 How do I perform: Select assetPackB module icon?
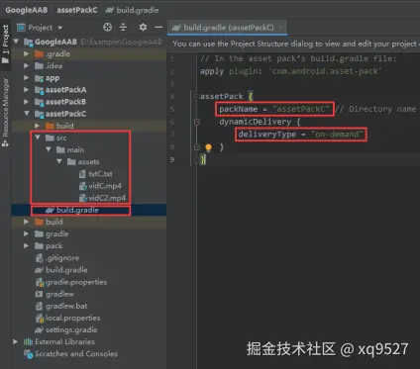(x=40, y=102)
